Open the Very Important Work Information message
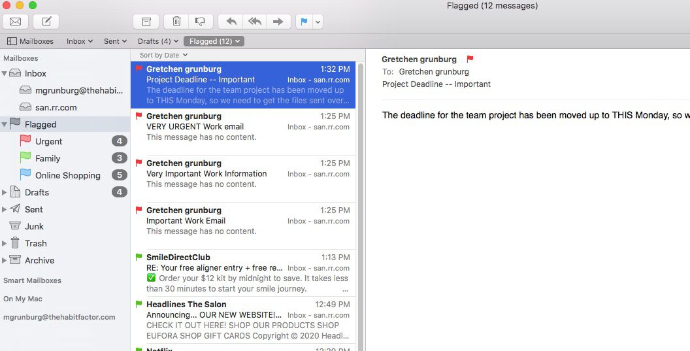The image size is (690, 351). click(243, 179)
